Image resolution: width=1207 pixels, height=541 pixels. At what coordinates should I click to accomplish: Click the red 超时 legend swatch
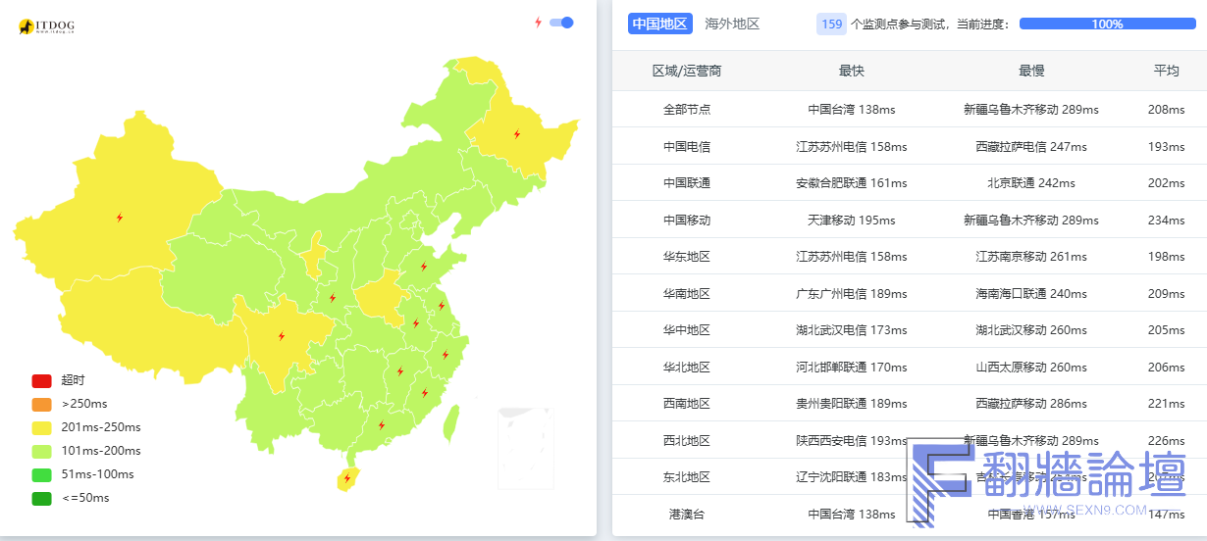(41, 380)
